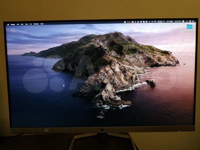Click the boxed date indicator in menu bar
The width and height of the screenshot is (200, 150).
pos(160,22)
